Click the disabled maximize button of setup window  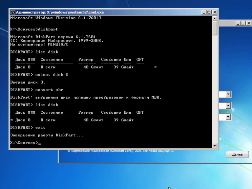click(x=243, y=23)
